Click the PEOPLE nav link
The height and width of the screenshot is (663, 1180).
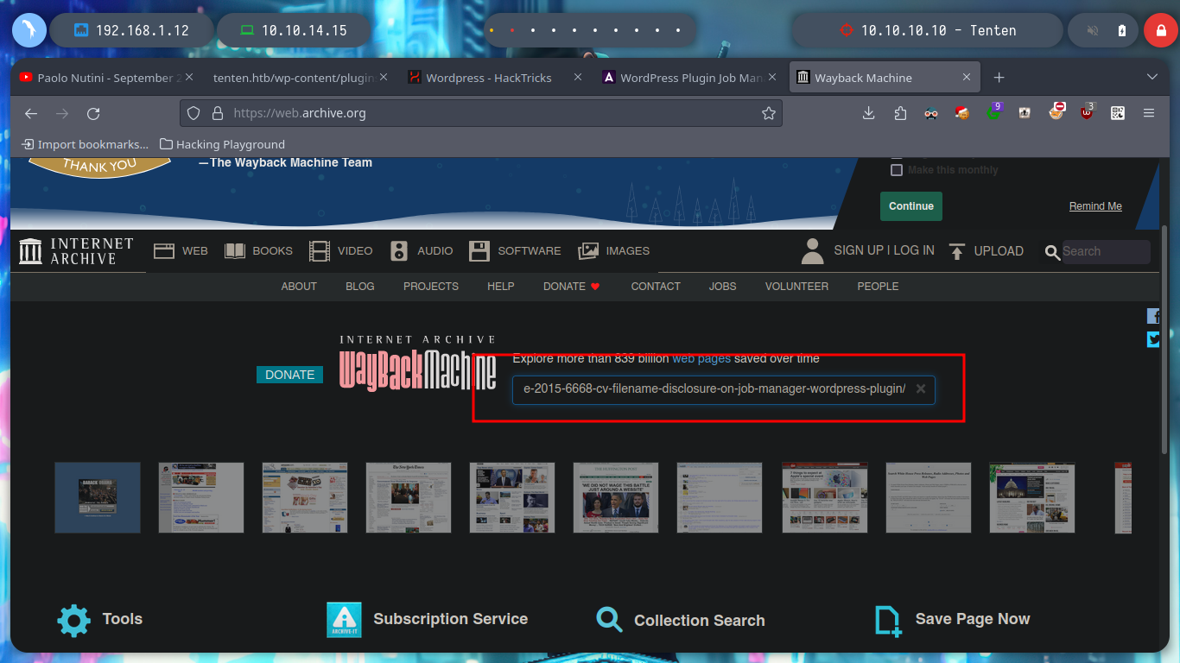tap(878, 287)
